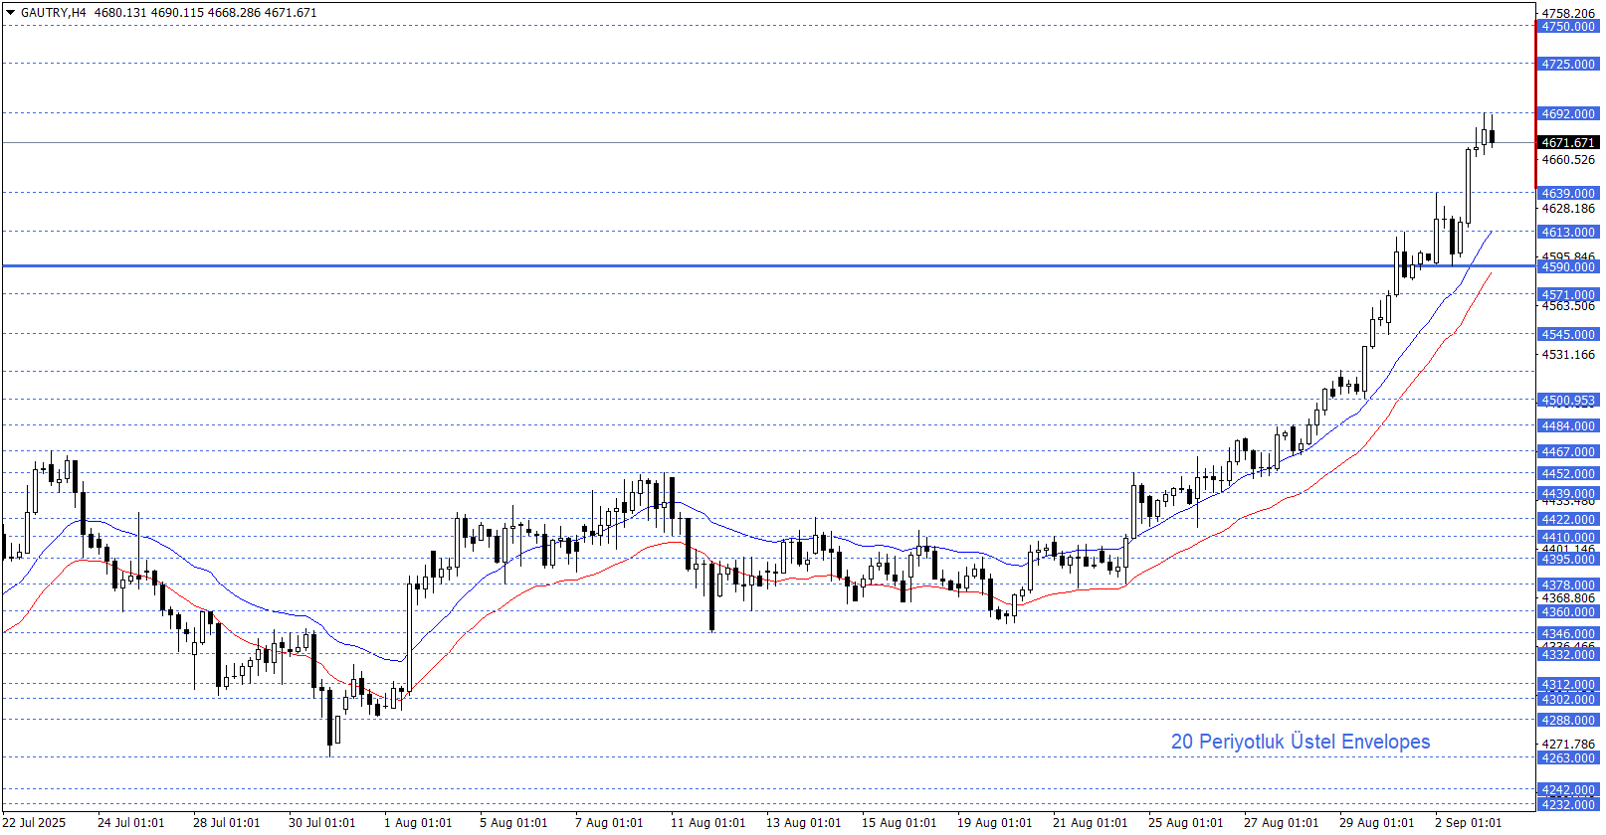Click the '5 Aug 01:01' time axis label

pos(513,823)
